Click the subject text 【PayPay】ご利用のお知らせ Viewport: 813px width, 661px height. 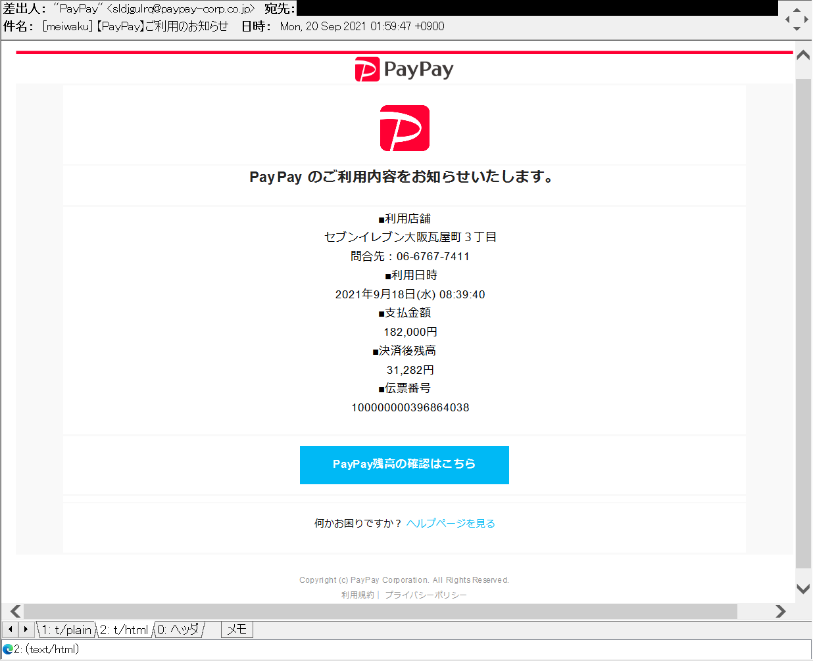click(x=162, y=26)
